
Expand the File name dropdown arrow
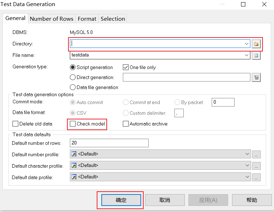pyautogui.click(x=246, y=55)
